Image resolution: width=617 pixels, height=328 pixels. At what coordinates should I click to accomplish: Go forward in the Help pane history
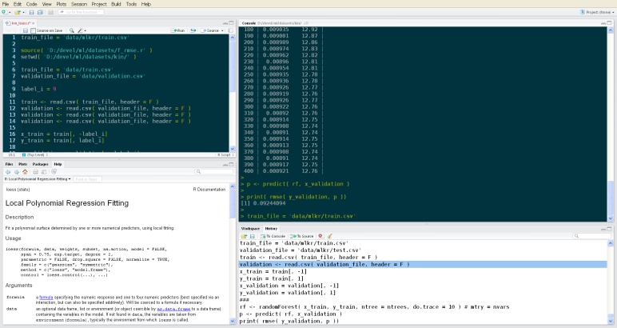[x=17, y=172]
